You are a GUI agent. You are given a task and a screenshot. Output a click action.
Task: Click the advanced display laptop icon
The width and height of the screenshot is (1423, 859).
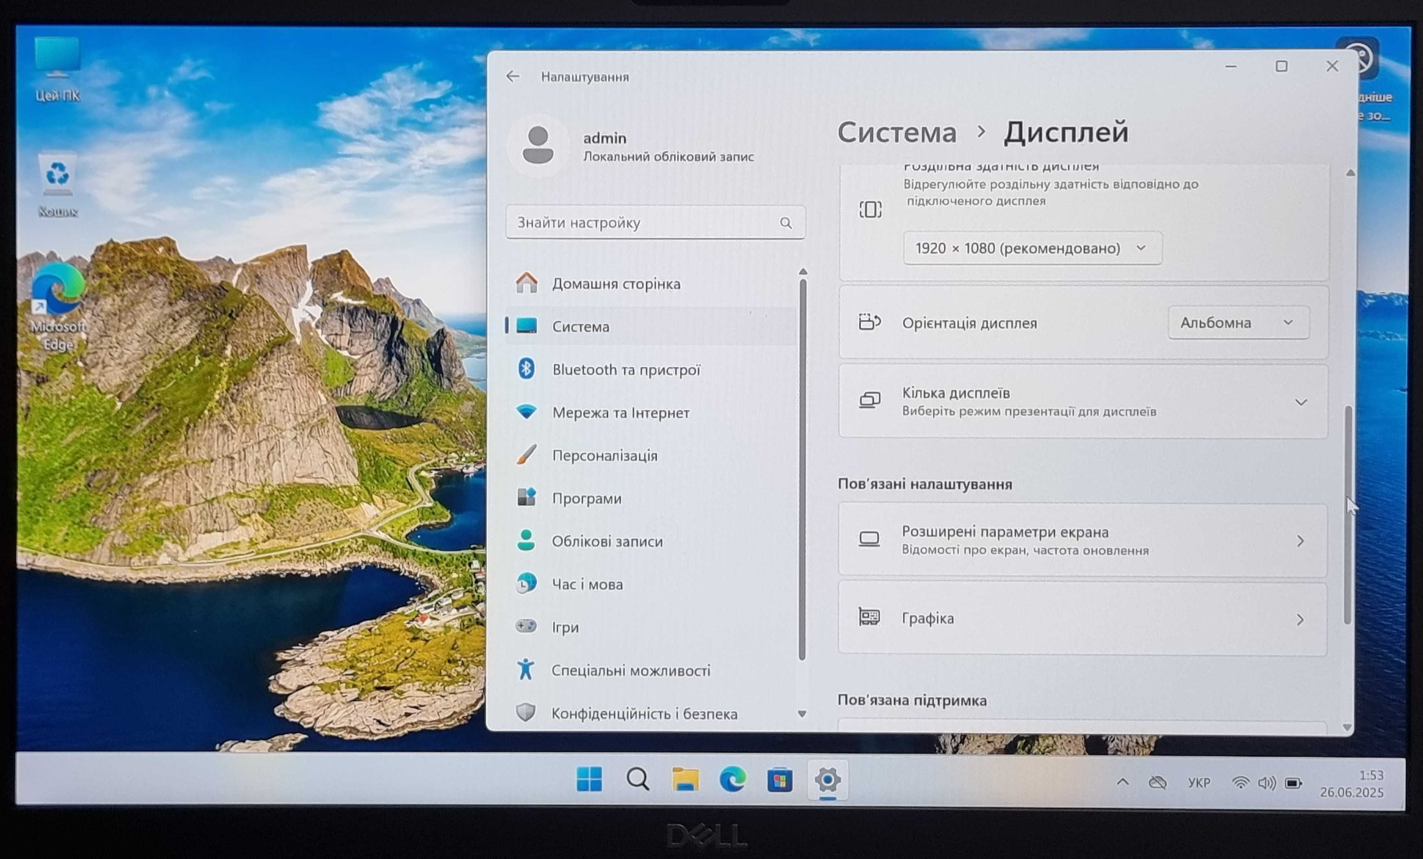[869, 539]
